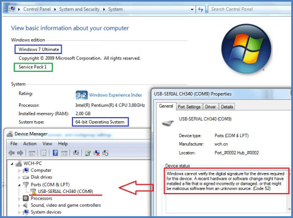Click the Processors chip icon in tree

(x=26, y=198)
